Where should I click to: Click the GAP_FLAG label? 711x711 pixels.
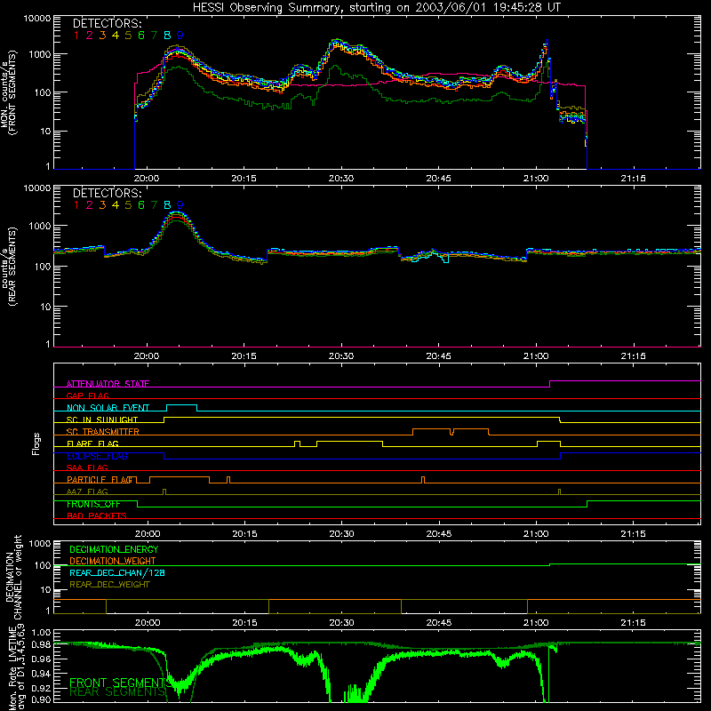(x=87, y=395)
